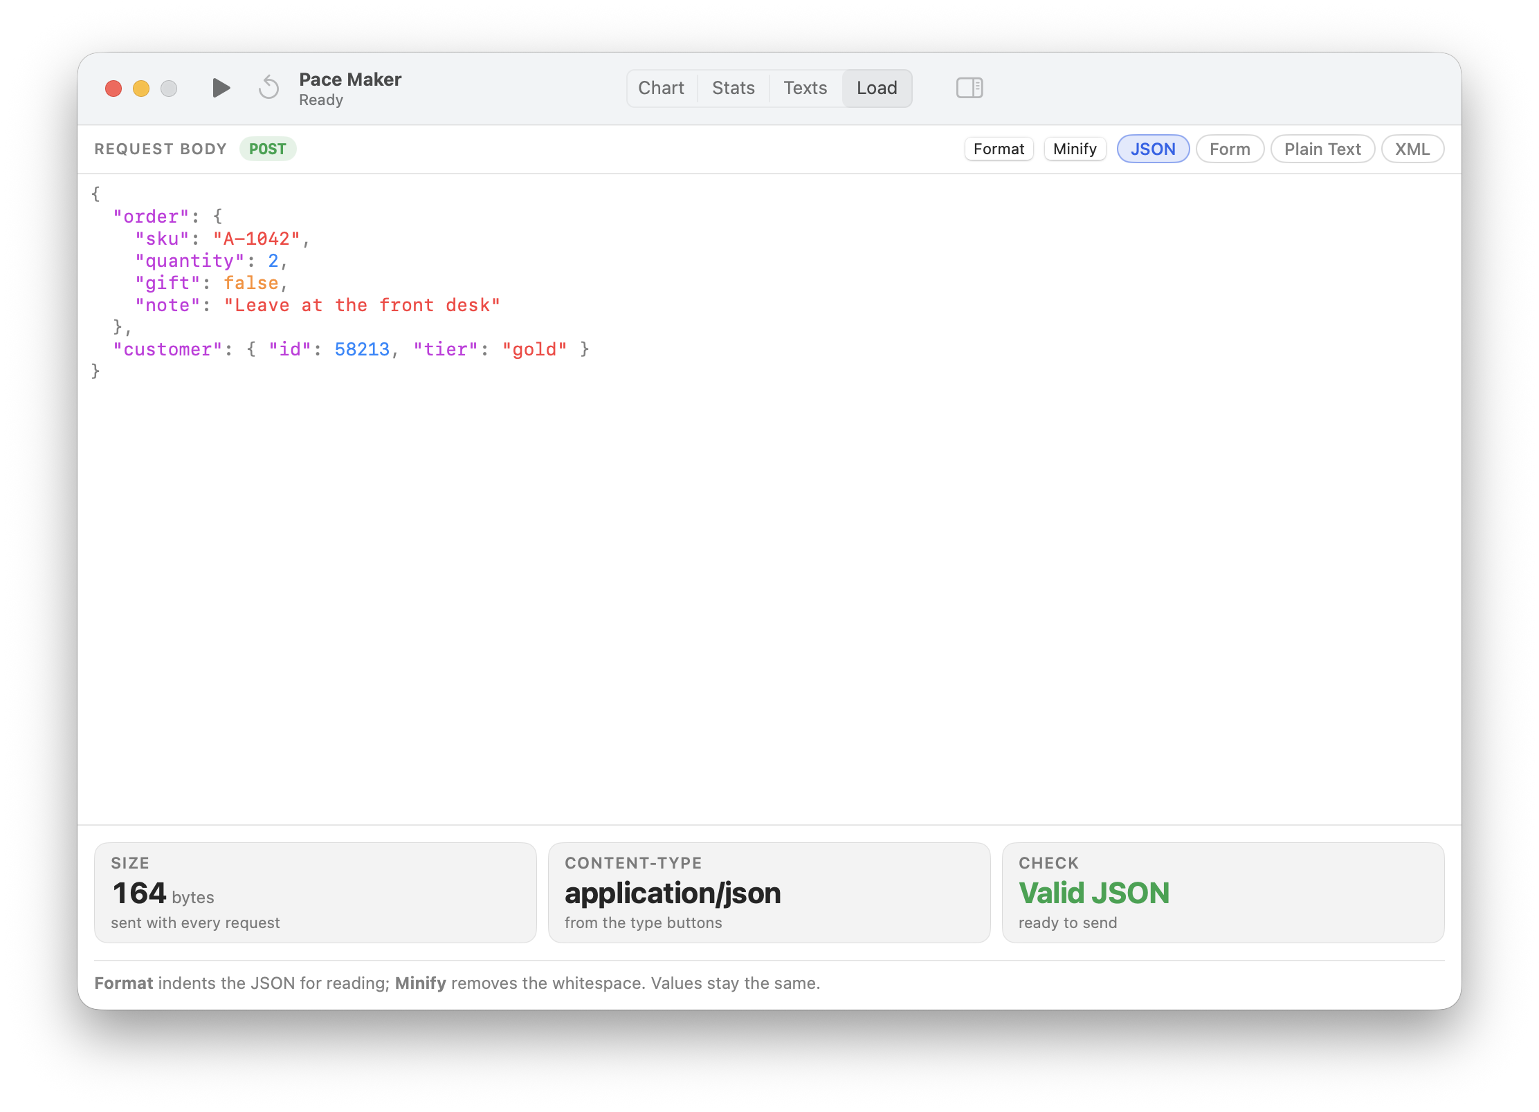This screenshot has width=1539, height=1112.
Task: Click the false value for gift
Action: tap(251, 283)
